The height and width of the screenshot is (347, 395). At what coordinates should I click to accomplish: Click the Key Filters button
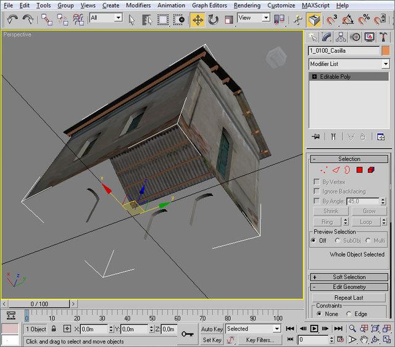point(260,340)
